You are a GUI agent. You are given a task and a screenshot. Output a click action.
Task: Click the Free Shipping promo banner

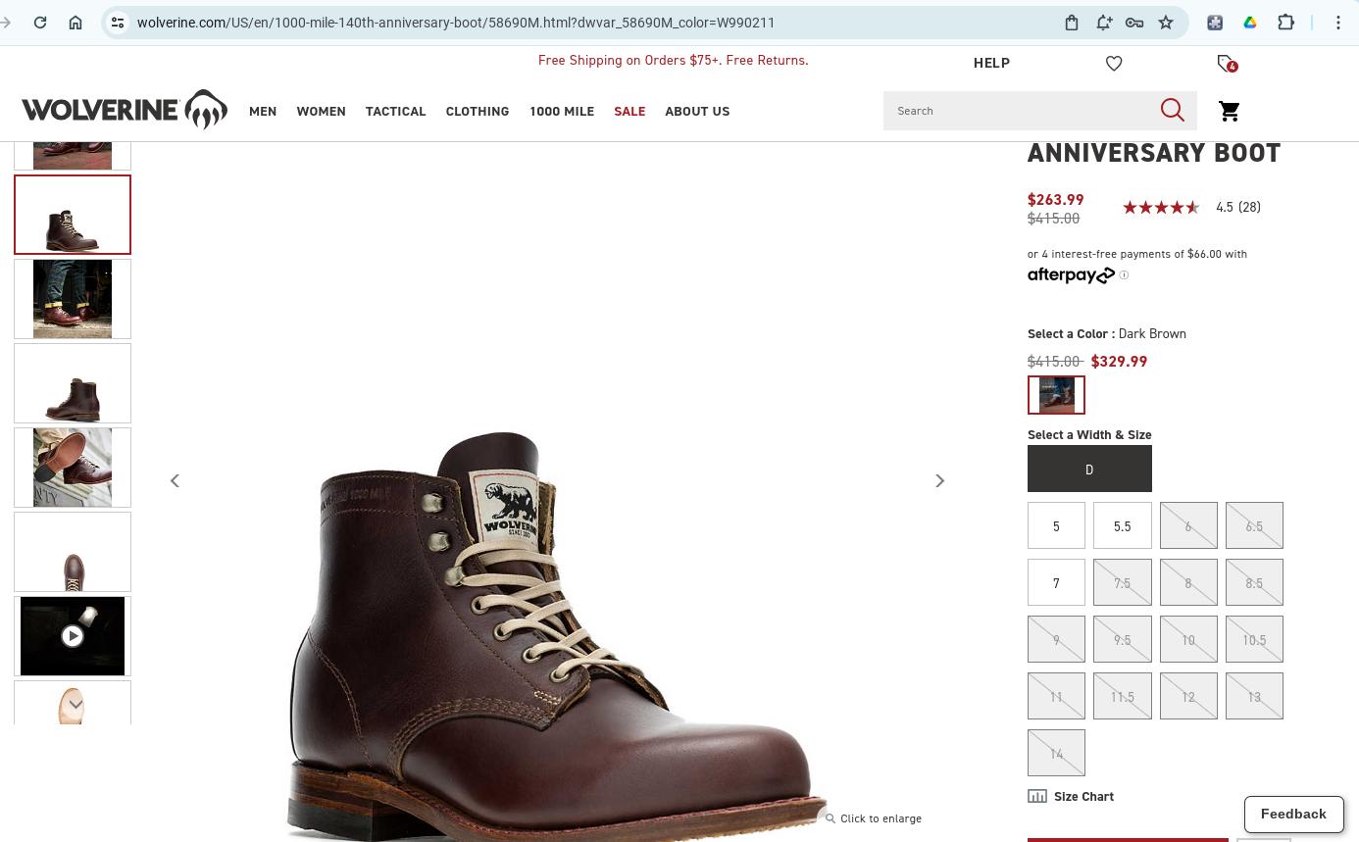[x=674, y=61]
